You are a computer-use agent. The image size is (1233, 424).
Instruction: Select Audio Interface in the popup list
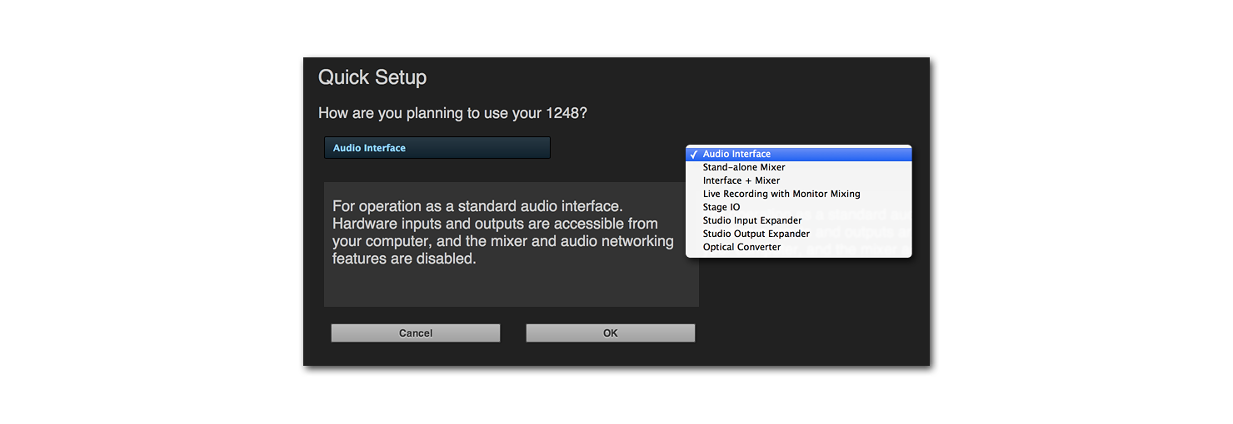point(736,154)
